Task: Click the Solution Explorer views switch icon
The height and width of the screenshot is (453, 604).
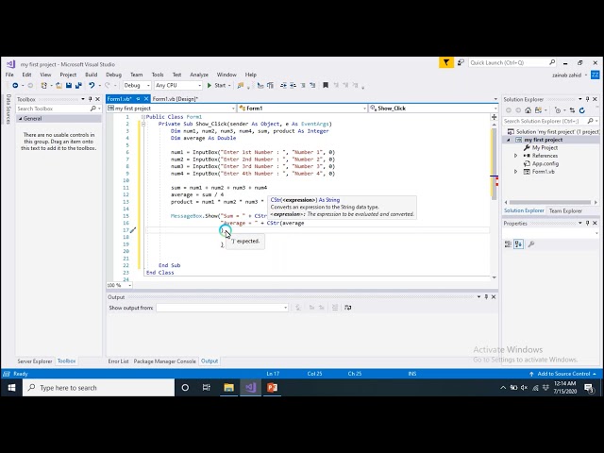Action: click(x=538, y=110)
